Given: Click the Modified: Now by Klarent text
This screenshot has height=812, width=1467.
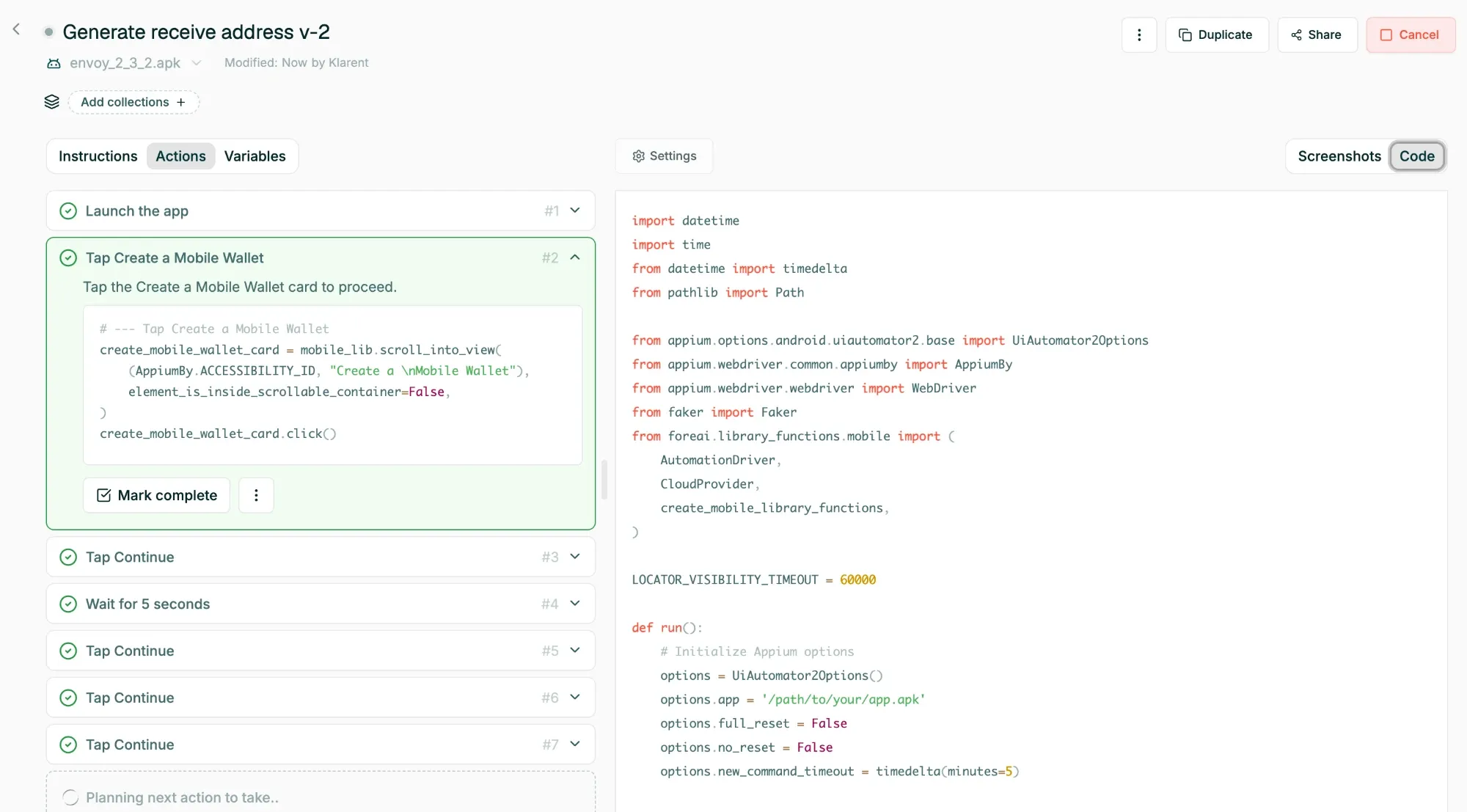Looking at the screenshot, I should coord(296,63).
